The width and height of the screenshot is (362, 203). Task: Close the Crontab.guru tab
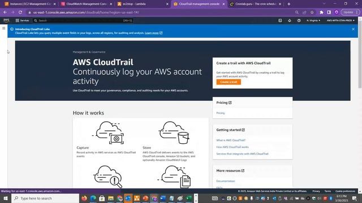tap(280, 4)
